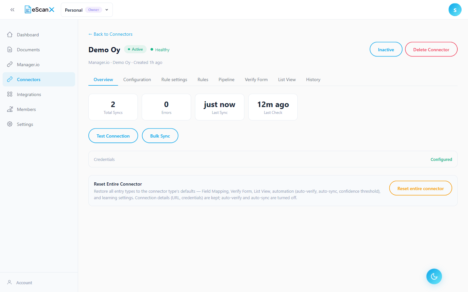Open the History tab
The image size is (468, 292).
313,79
